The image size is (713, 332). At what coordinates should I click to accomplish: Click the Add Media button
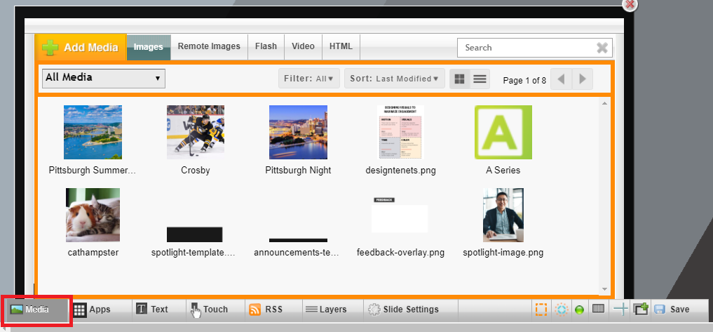pos(81,47)
